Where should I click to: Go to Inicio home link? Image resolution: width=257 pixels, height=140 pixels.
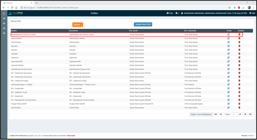tap(170, 13)
